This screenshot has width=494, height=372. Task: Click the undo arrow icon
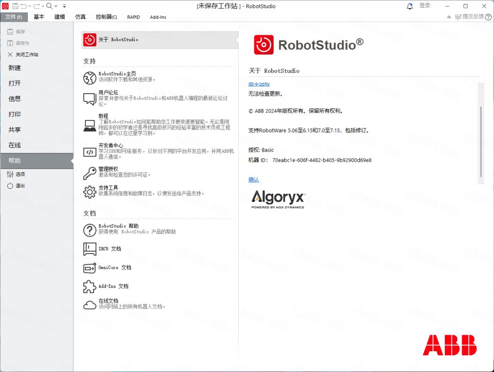coord(24,6)
